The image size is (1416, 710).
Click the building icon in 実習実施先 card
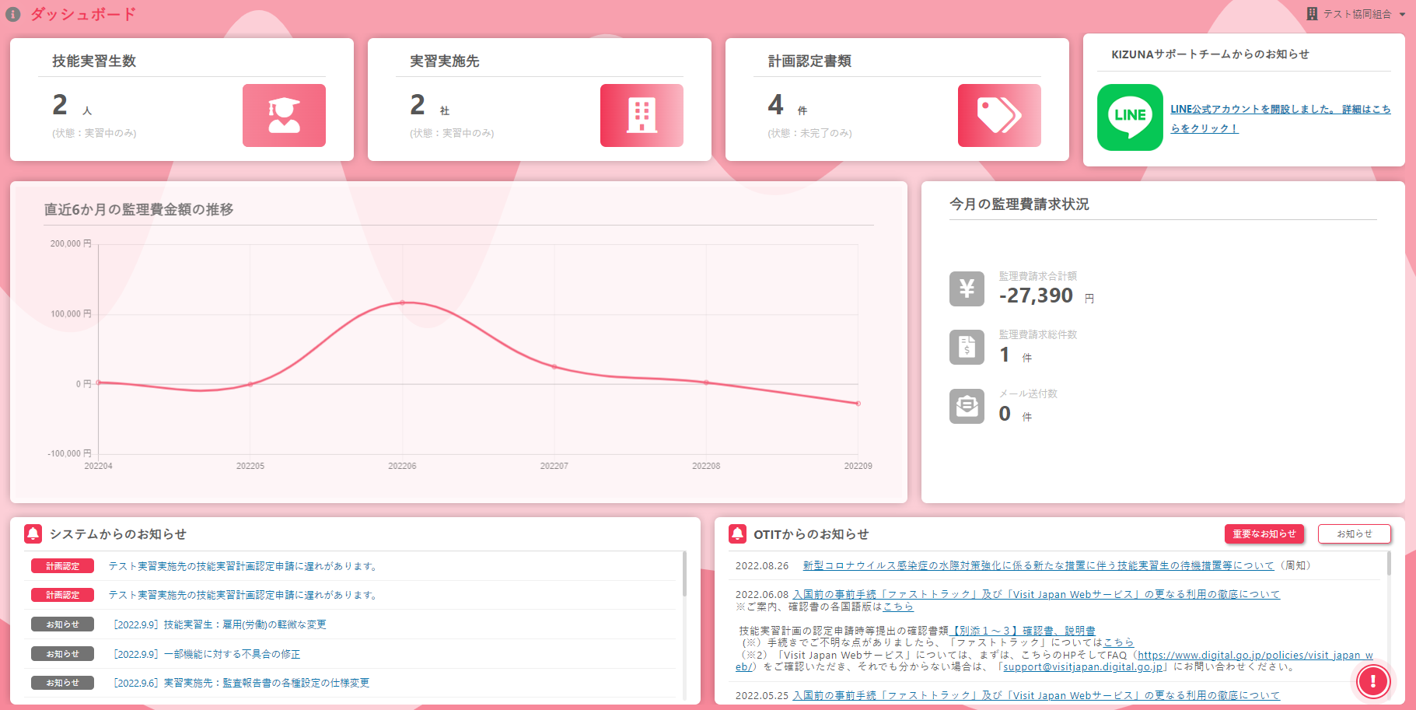(x=642, y=116)
